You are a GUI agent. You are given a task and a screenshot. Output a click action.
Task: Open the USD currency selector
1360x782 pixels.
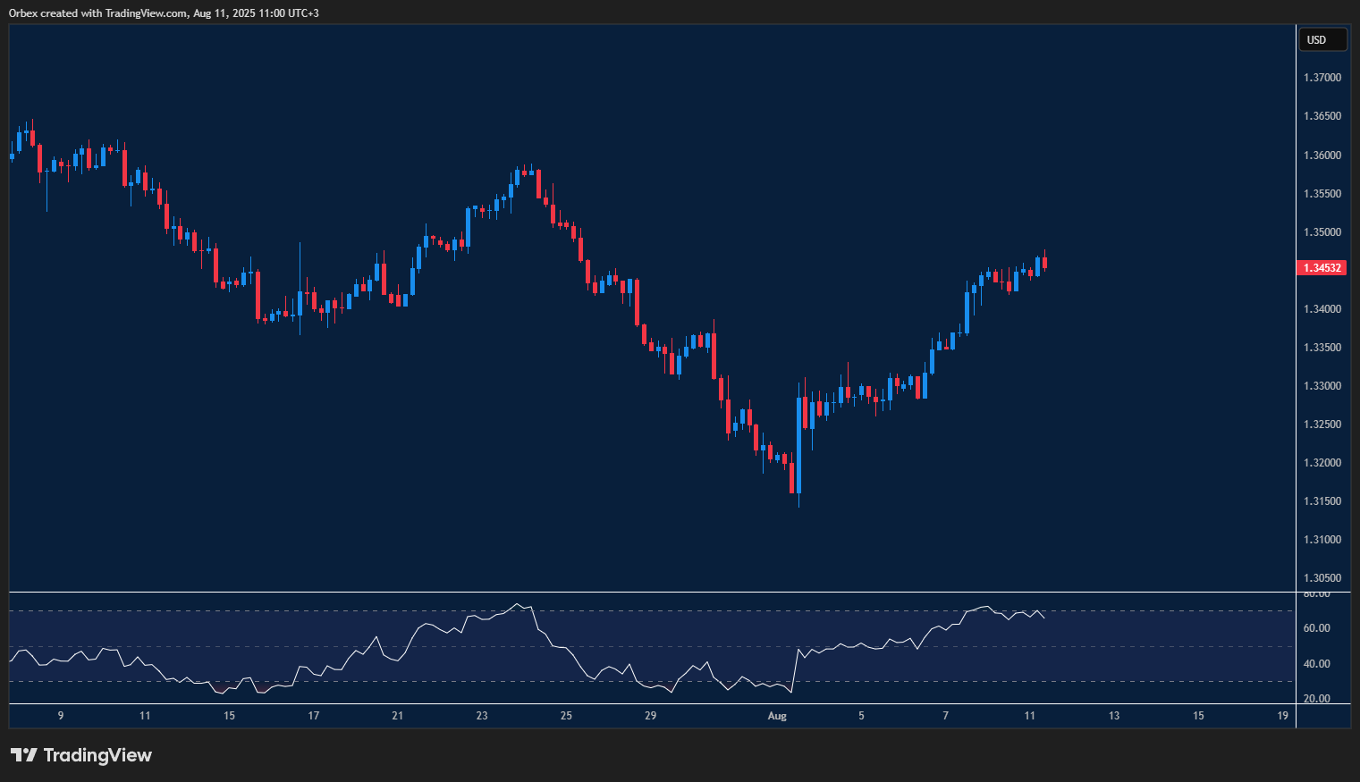click(x=1322, y=40)
